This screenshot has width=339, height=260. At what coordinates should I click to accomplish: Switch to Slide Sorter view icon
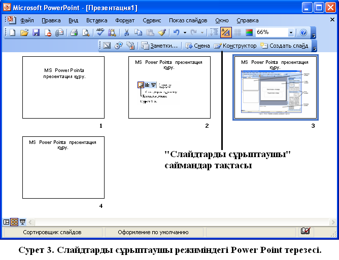(x=14, y=222)
